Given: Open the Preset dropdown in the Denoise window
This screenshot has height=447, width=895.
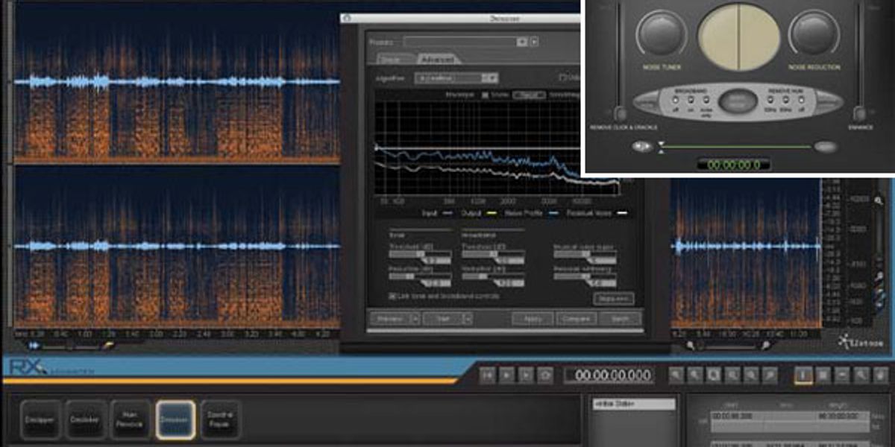Looking at the screenshot, I should tap(522, 42).
